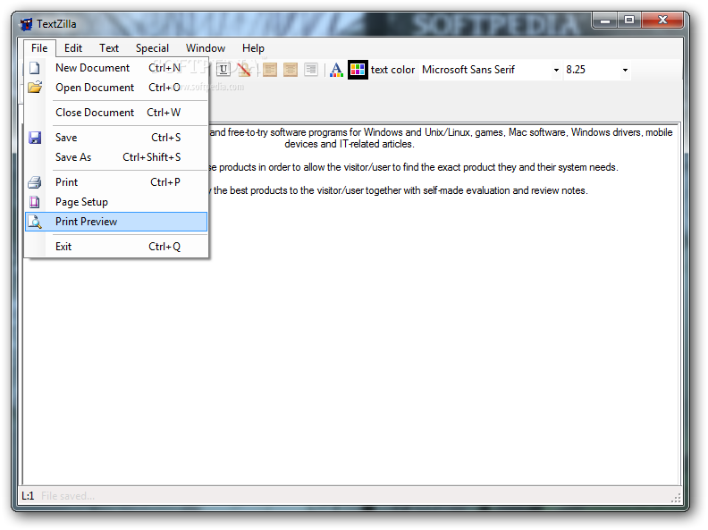Click the File menu
The image size is (708, 530).
[x=39, y=48]
